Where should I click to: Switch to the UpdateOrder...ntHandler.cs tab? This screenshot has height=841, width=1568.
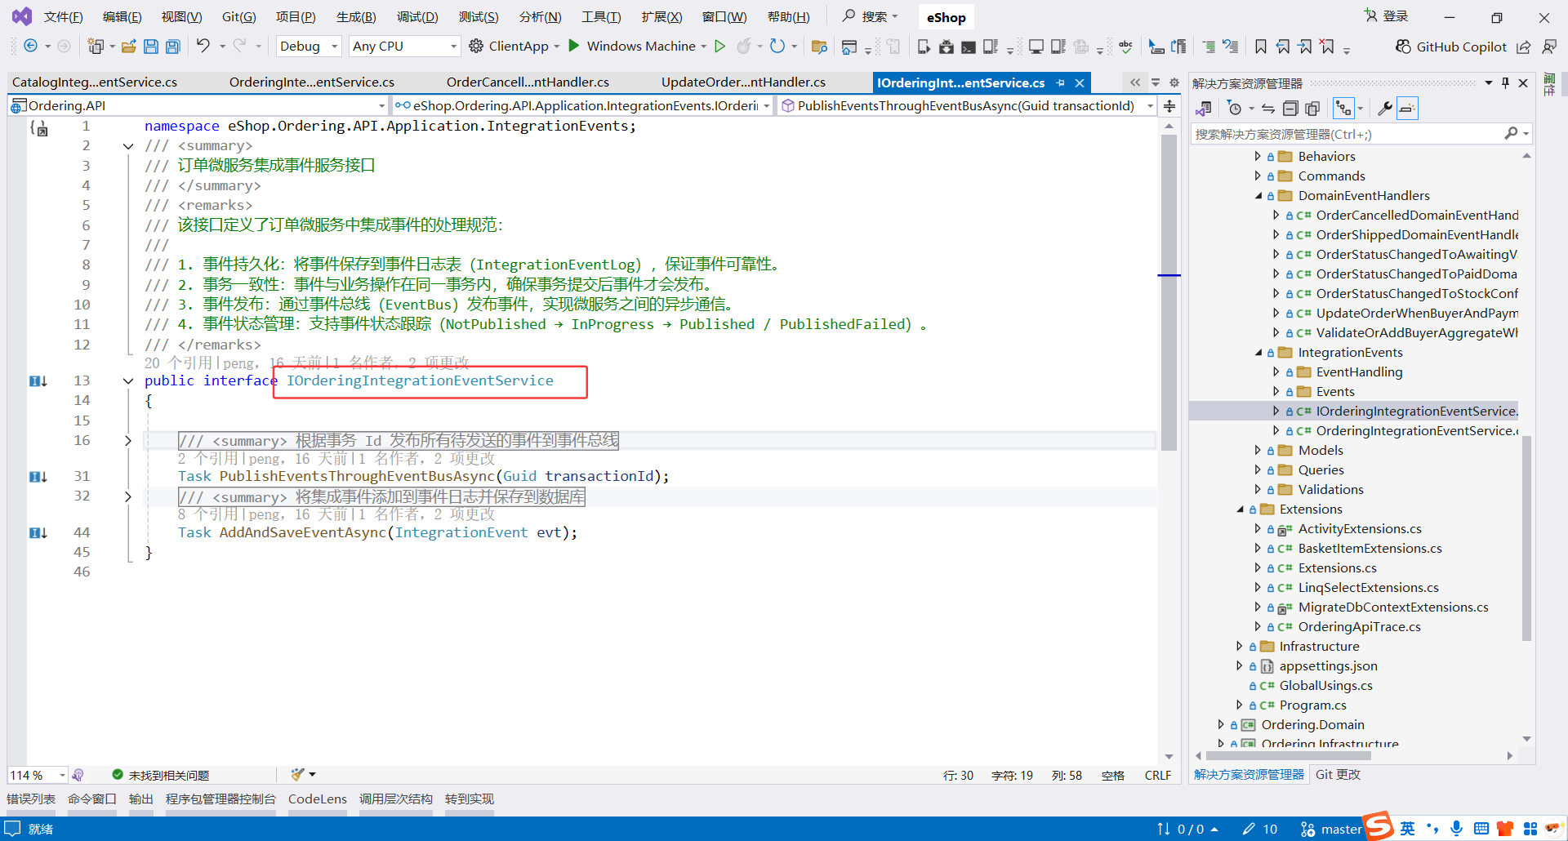(x=743, y=82)
